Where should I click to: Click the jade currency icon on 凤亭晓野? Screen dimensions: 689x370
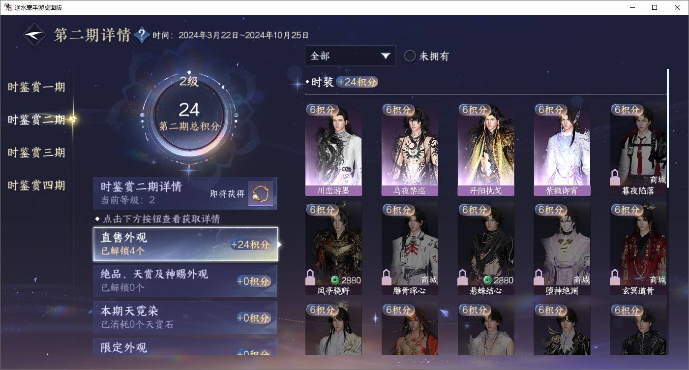point(335,280)
